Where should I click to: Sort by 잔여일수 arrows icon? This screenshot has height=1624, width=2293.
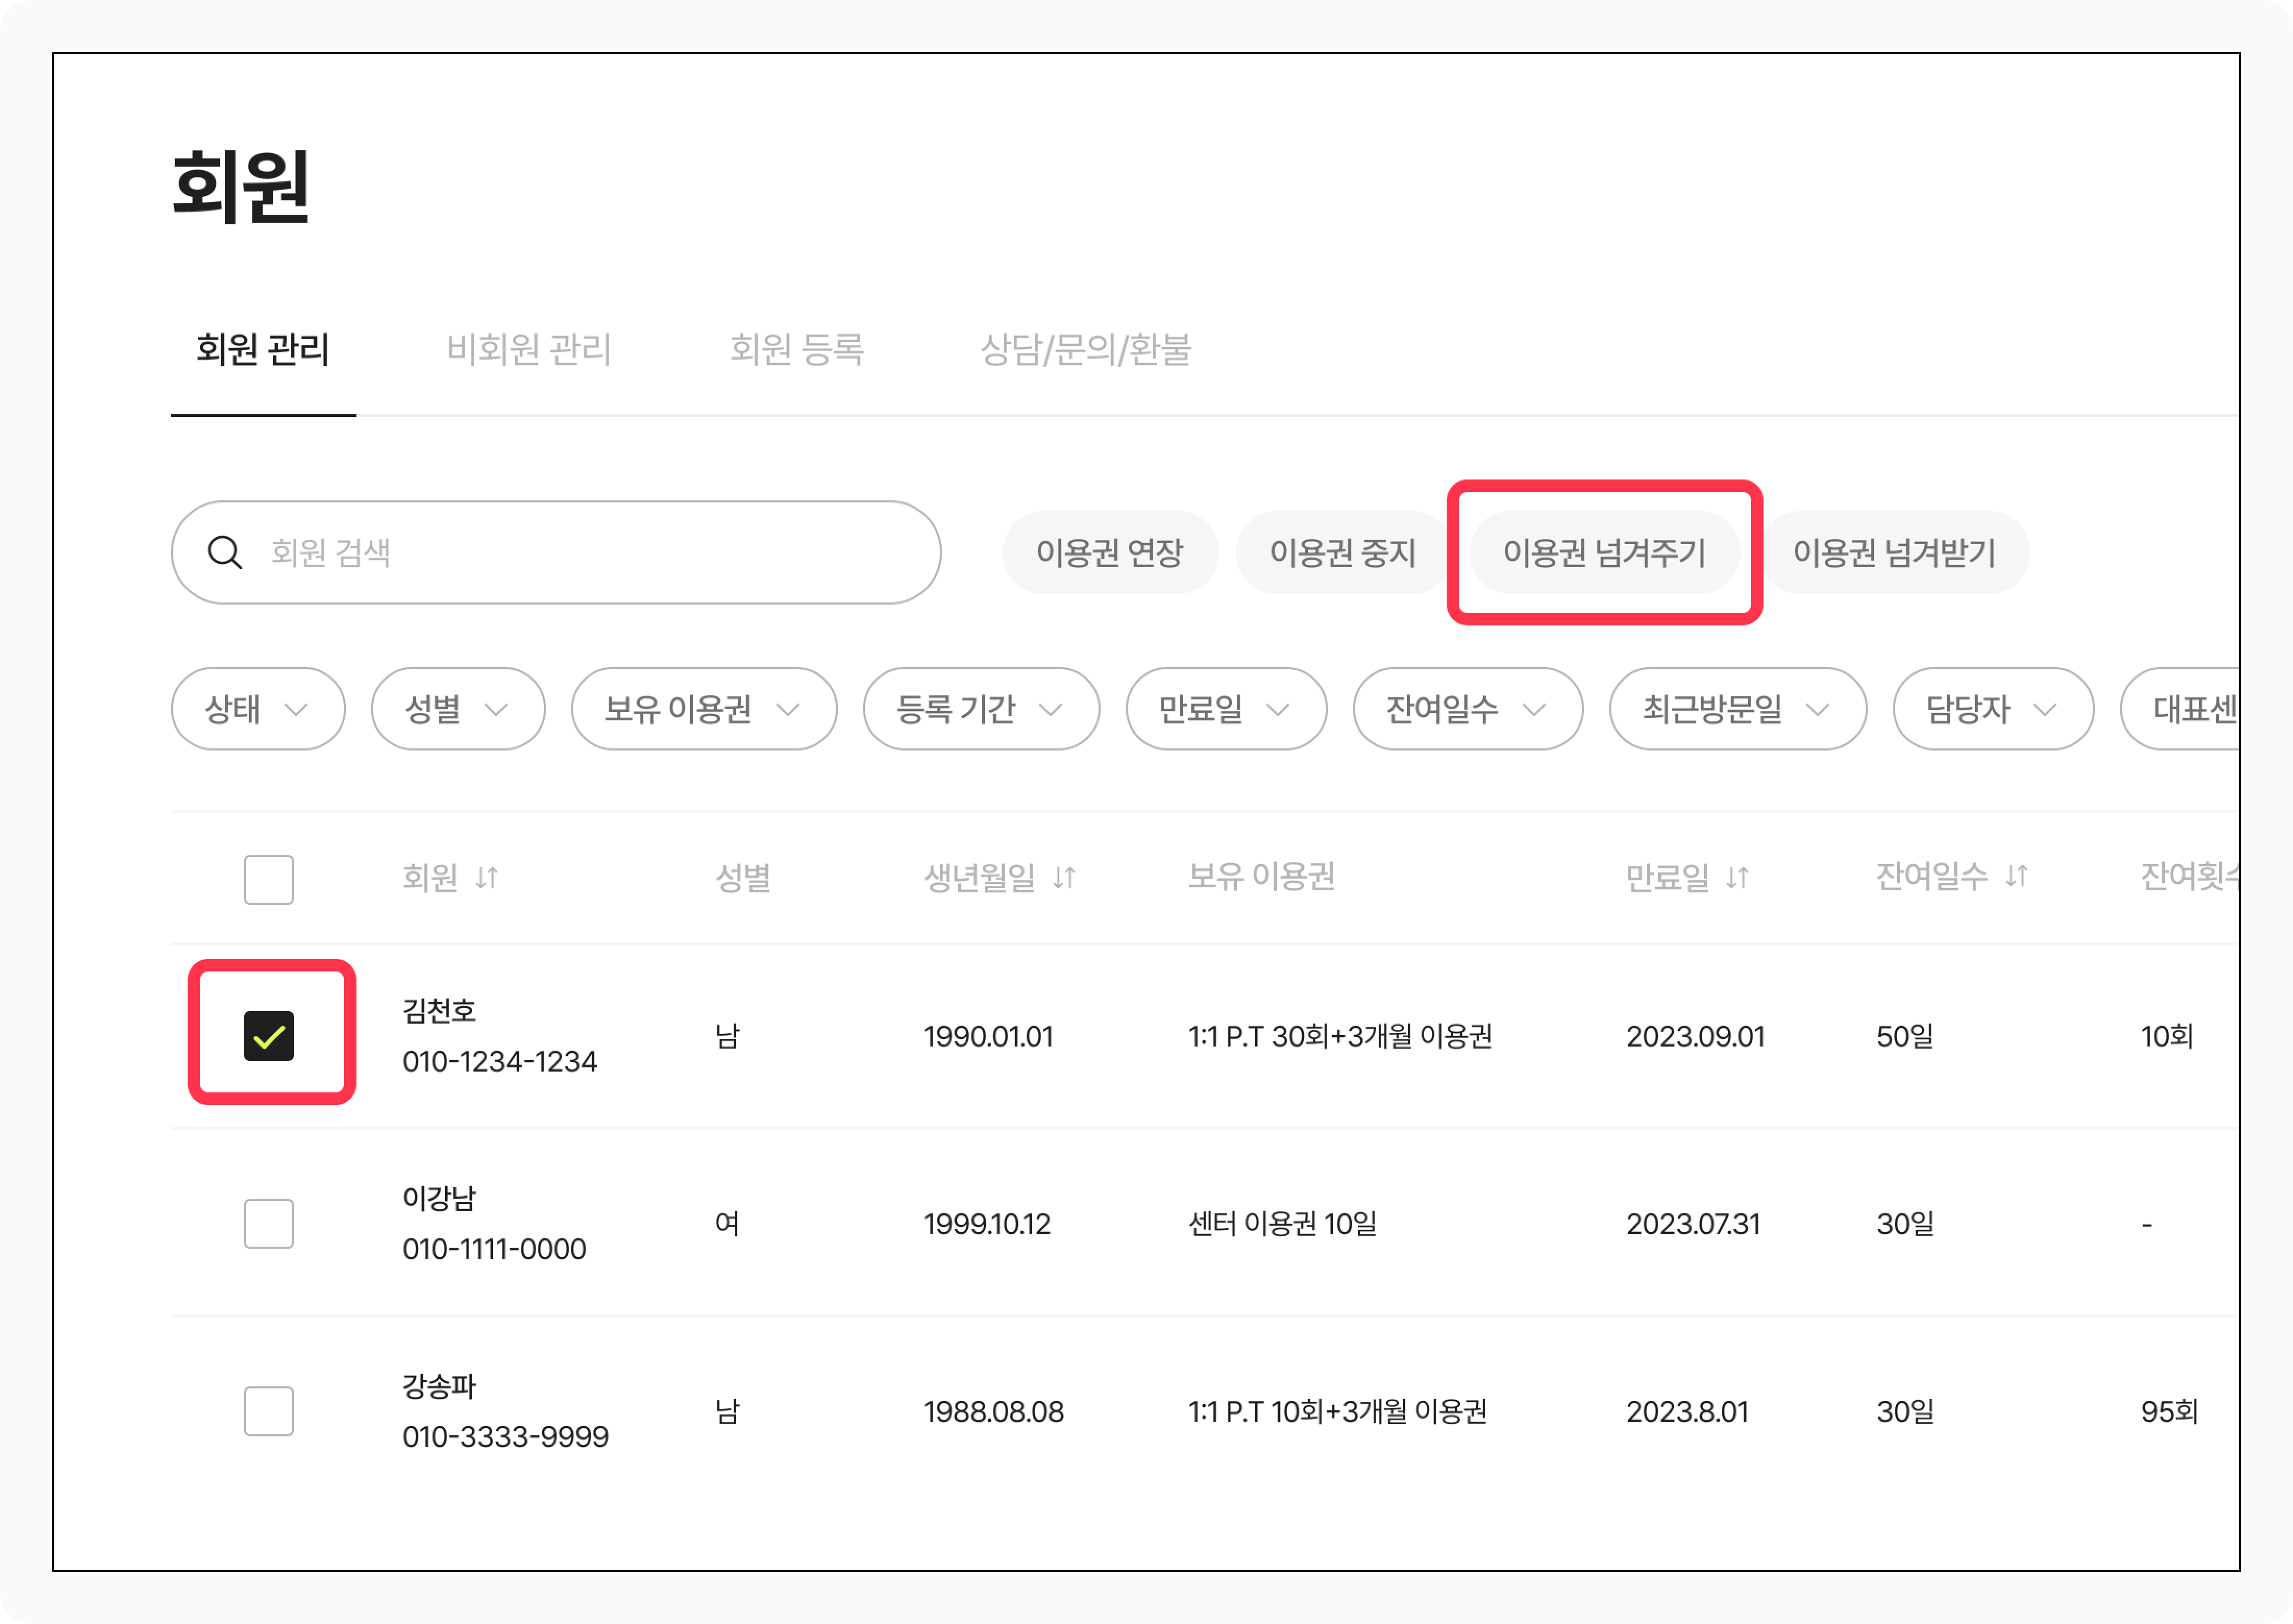[x=2017, y=876]
